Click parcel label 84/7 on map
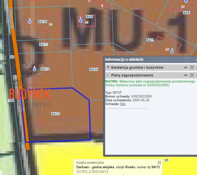Screen dimensions: 197x175 [150, 40]
